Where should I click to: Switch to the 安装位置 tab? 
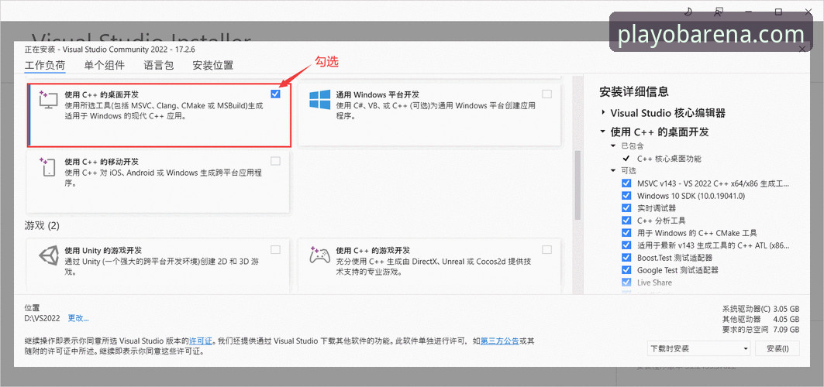tap(213, 66)
